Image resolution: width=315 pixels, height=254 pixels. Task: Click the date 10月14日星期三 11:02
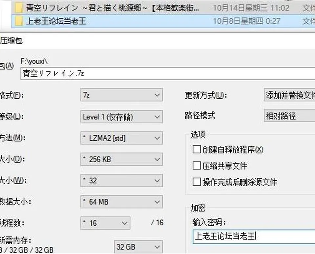[251, 8]
